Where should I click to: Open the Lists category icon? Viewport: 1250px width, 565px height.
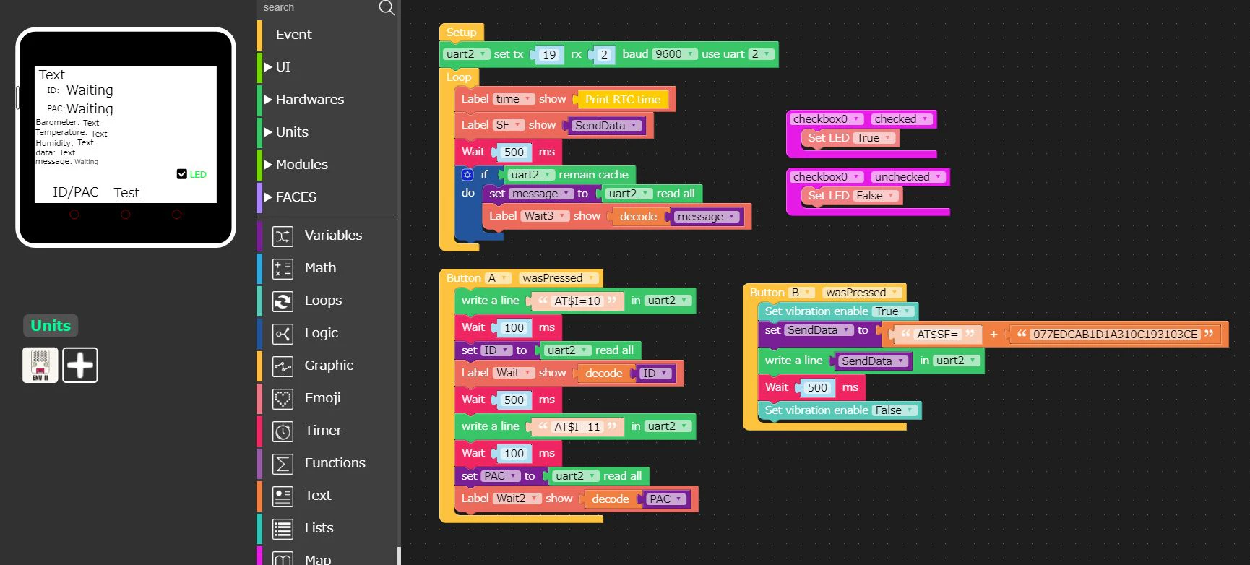tap(283, 528)
